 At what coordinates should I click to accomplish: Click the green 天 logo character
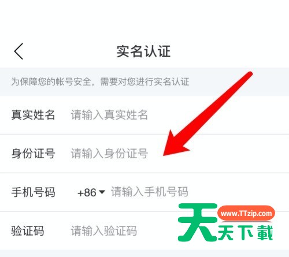click(x=198, y=222)
